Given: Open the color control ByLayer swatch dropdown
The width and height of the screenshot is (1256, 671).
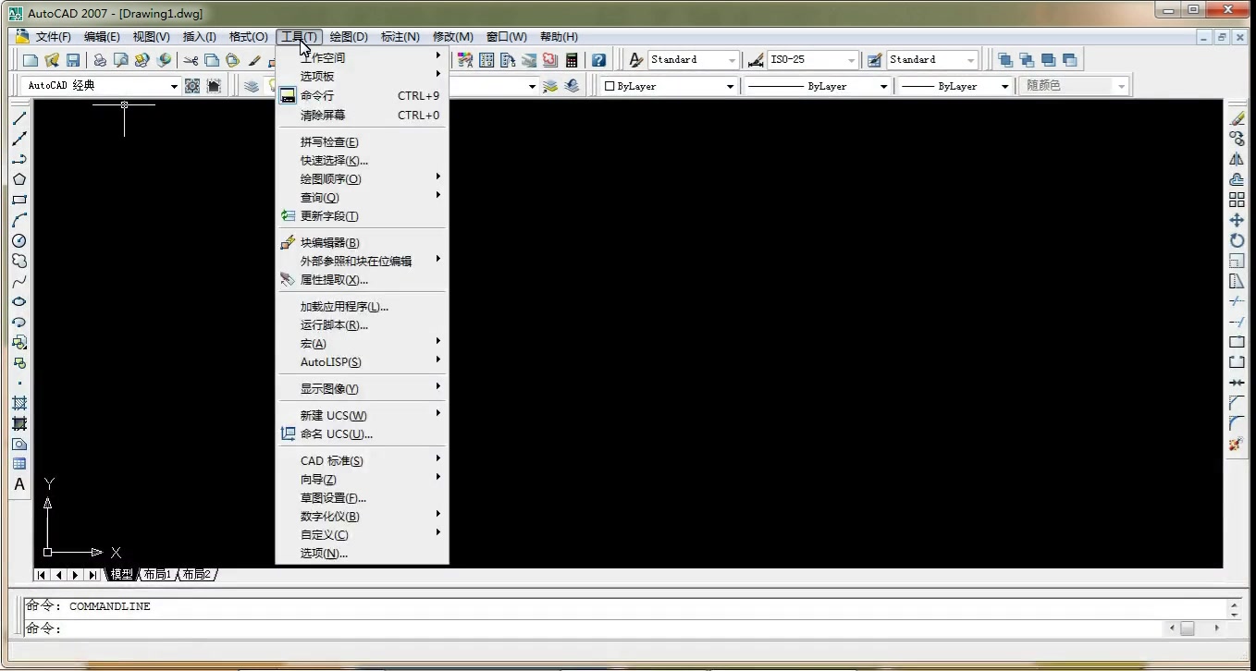Looking at the screenshot, I should (x=730, y=86).
